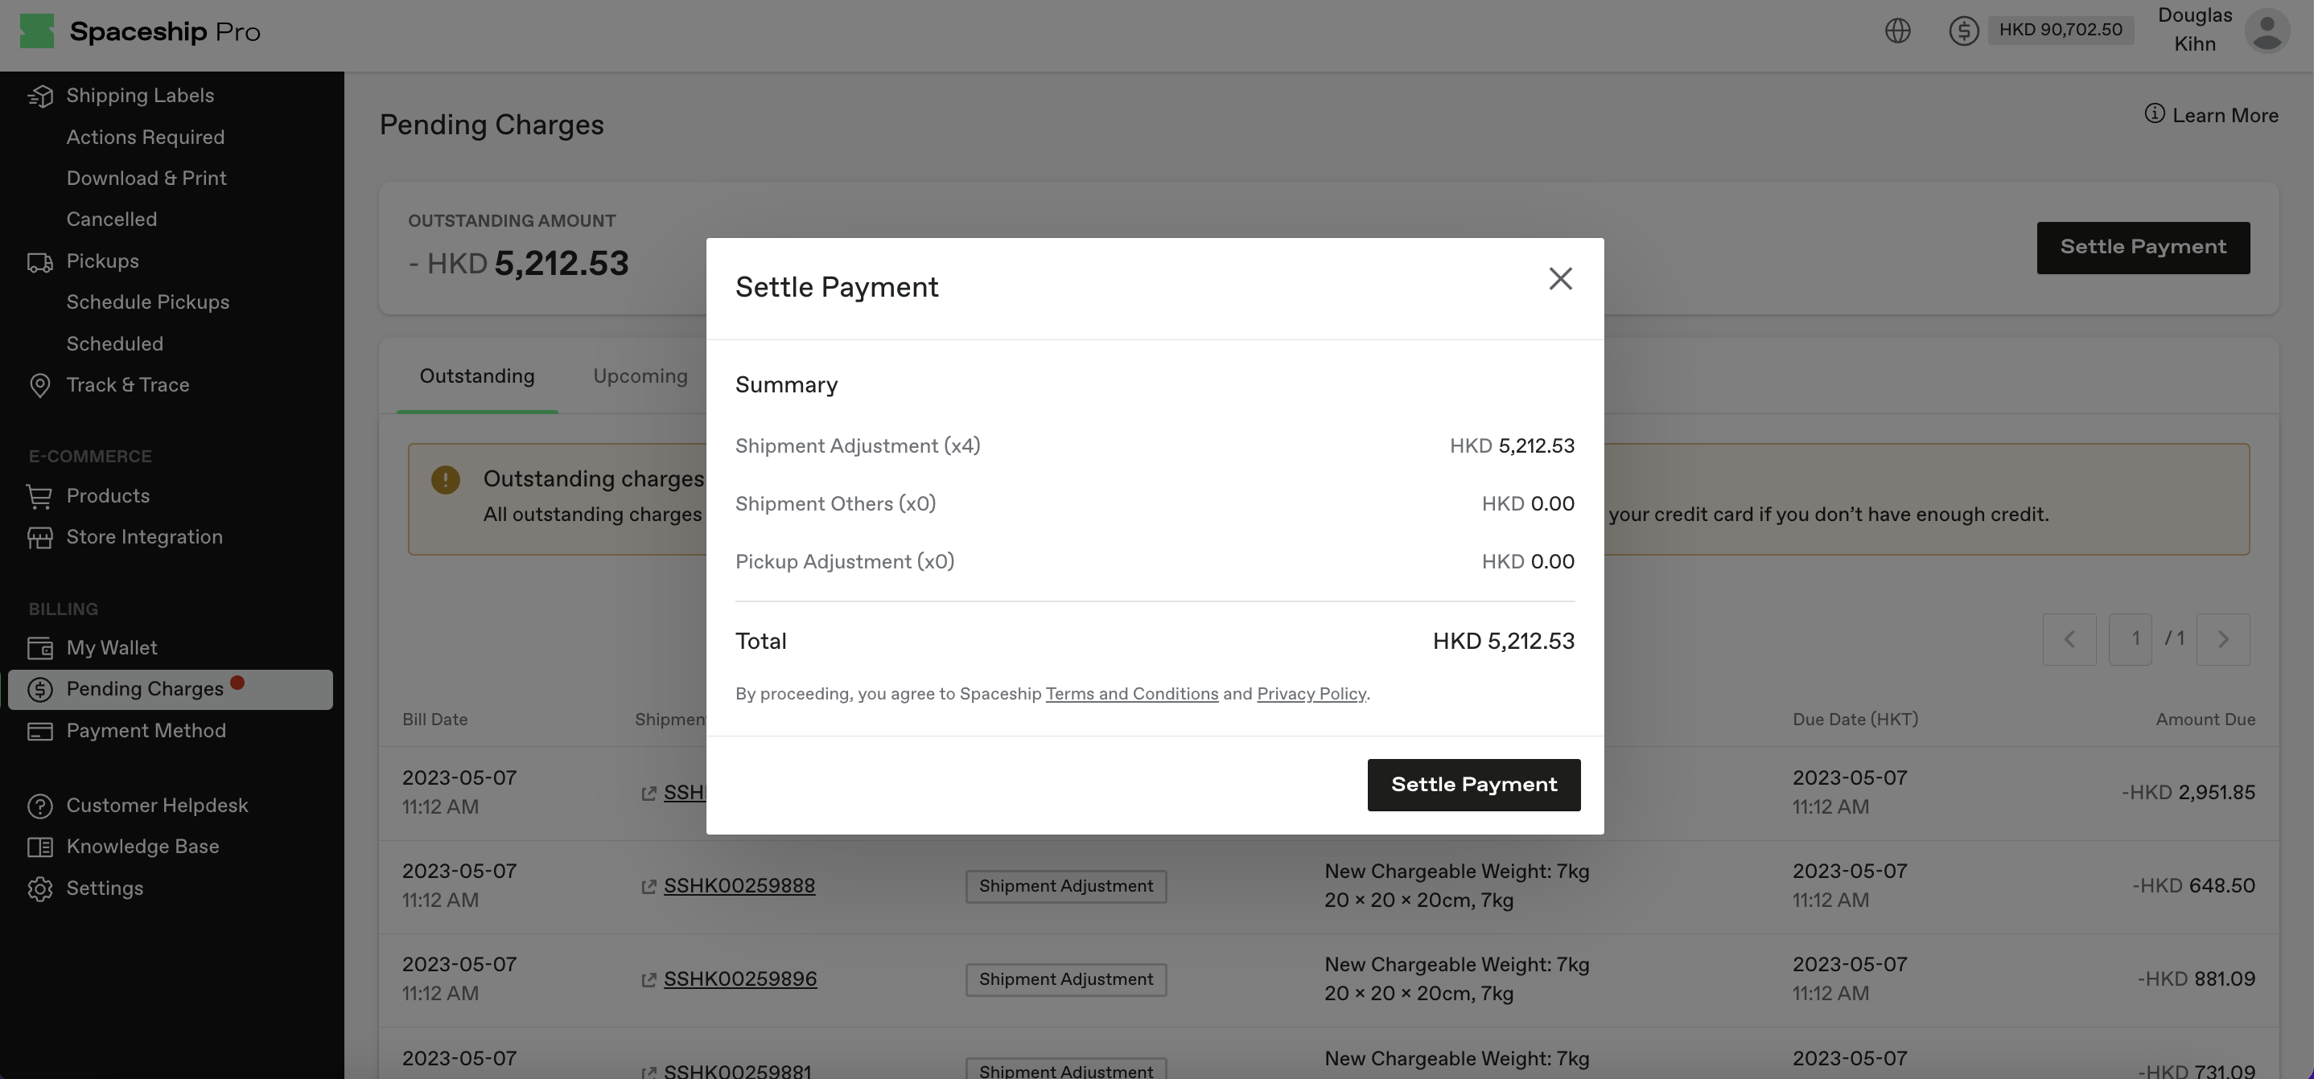
Task: Go to next page with the right chevron
Action: click(2223, 639)
